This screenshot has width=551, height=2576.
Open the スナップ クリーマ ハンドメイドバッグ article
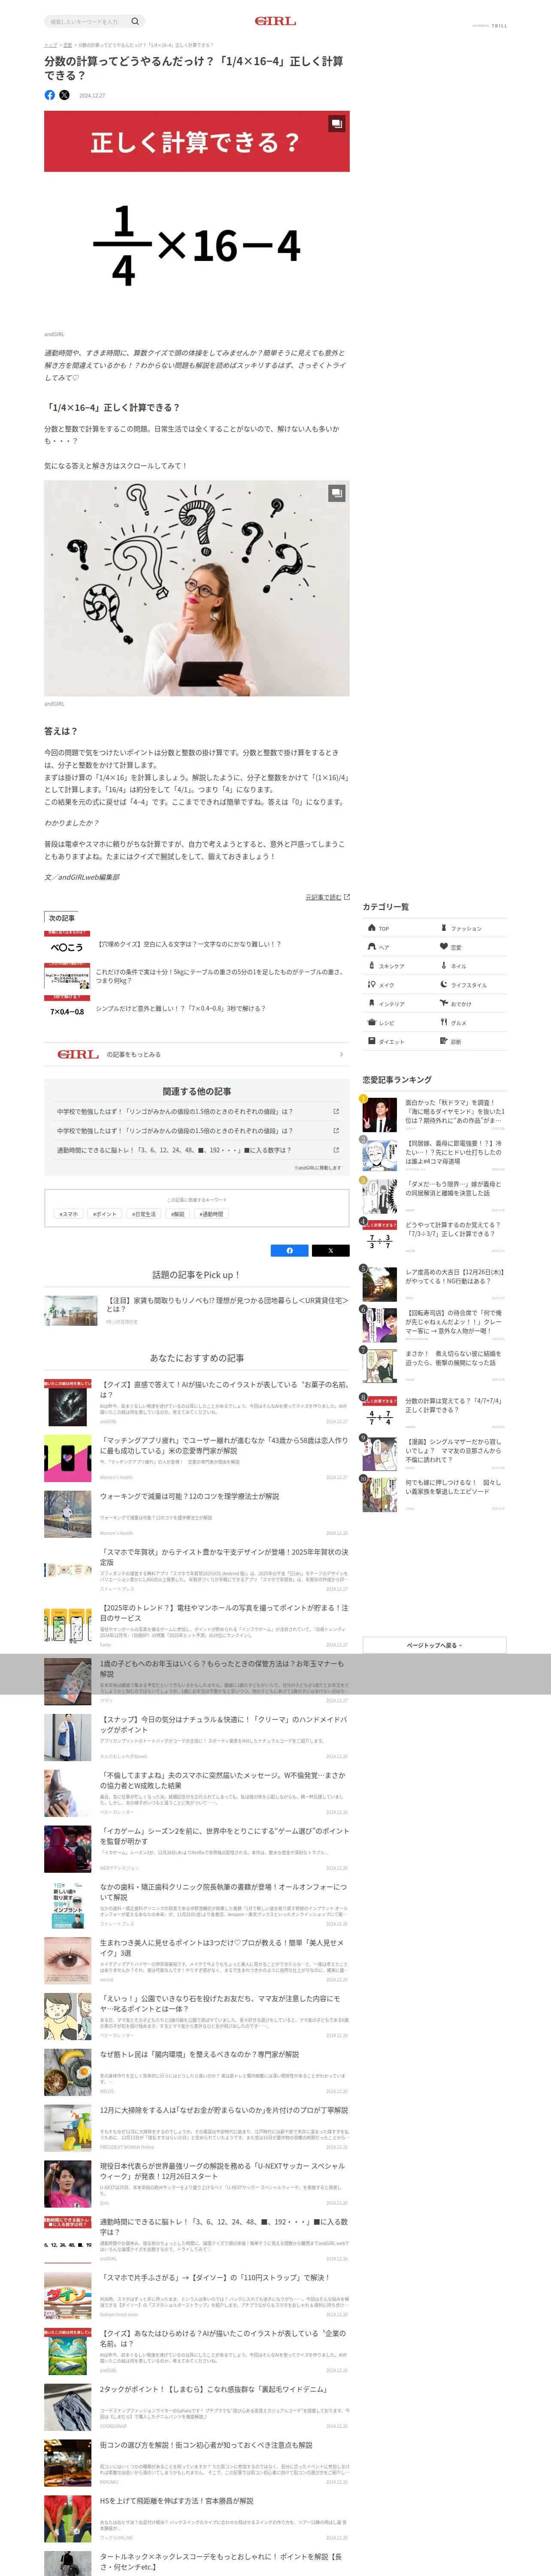[x=197, y=1738]
